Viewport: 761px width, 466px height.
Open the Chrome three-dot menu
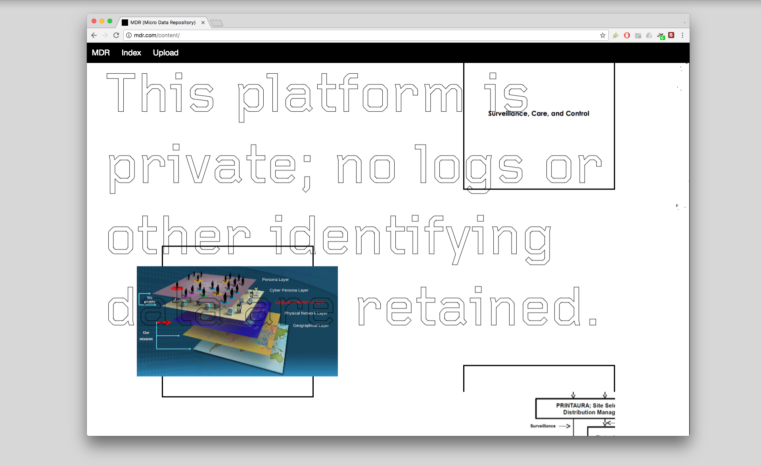click(x=682, y=35)
